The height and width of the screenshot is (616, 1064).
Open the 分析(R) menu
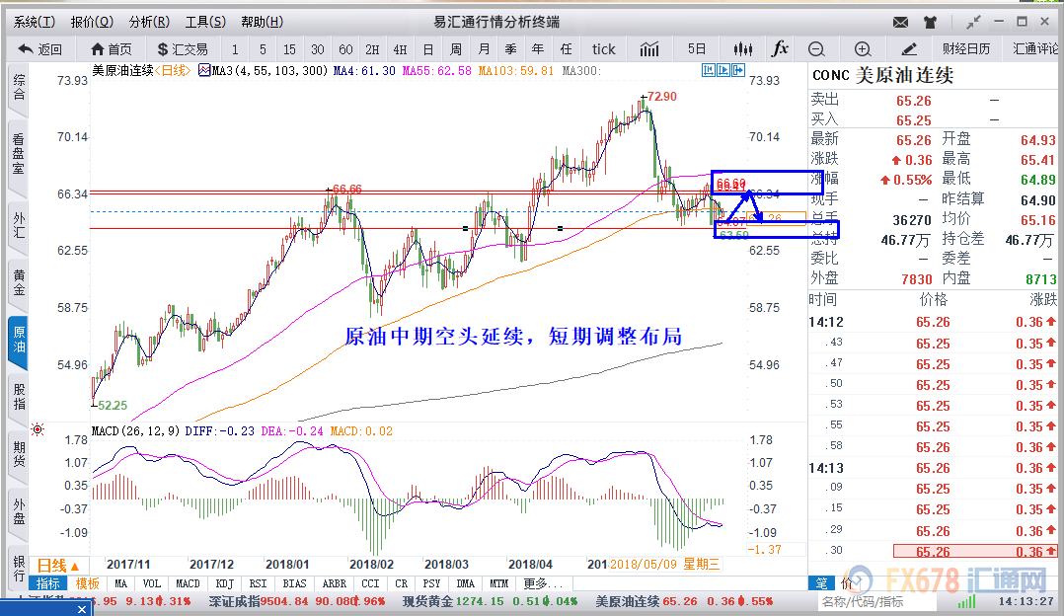pos(149,22)
